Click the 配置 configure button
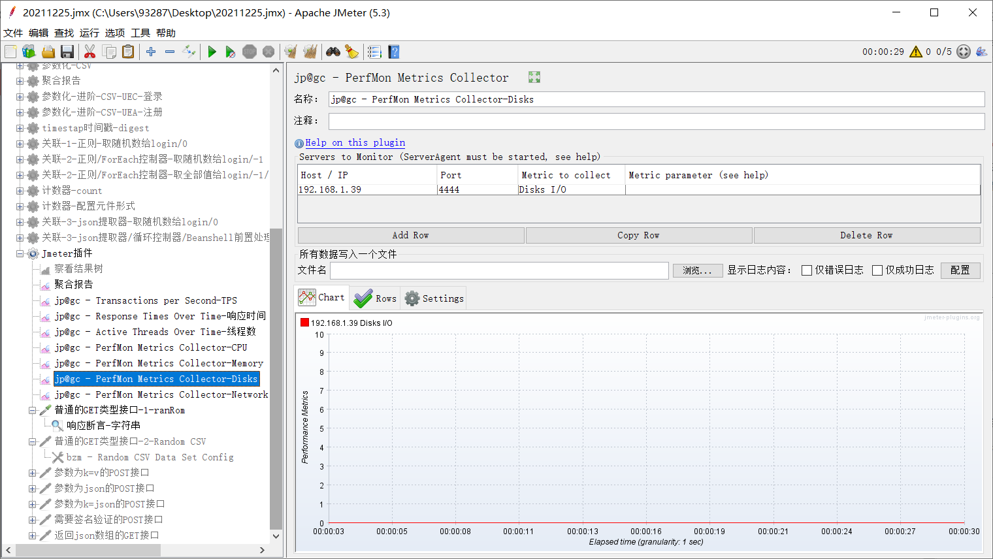The image size is (993, 559). click(960, 270)
